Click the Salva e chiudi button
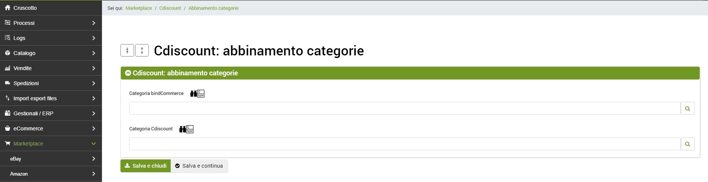708x182 pixels. (145, 166)
